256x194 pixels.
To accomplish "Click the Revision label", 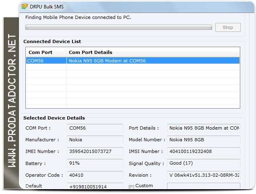I will pos(140,175).
